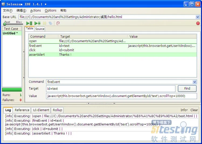Image resolution: width=202 pixels, height=144 pixels.
Task: Click the fireEvent row's javascript value cell
Action: coord(162,46)
